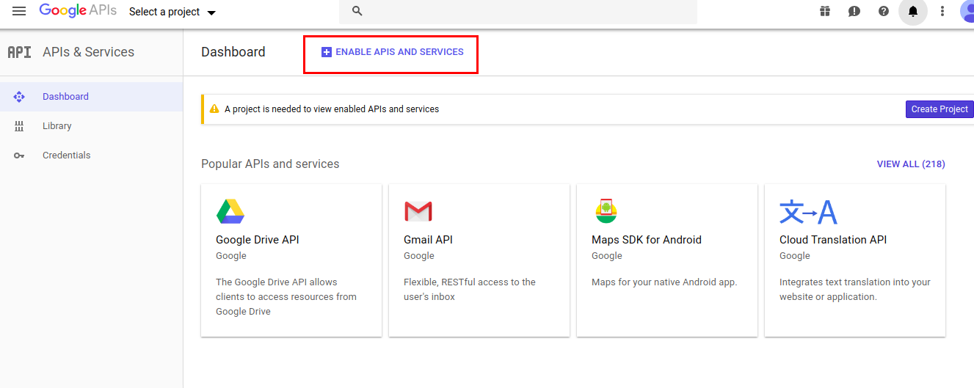Click the yellow warning triangle icon
This screenshot has width=974, height=388.
[x=214, y=109]
